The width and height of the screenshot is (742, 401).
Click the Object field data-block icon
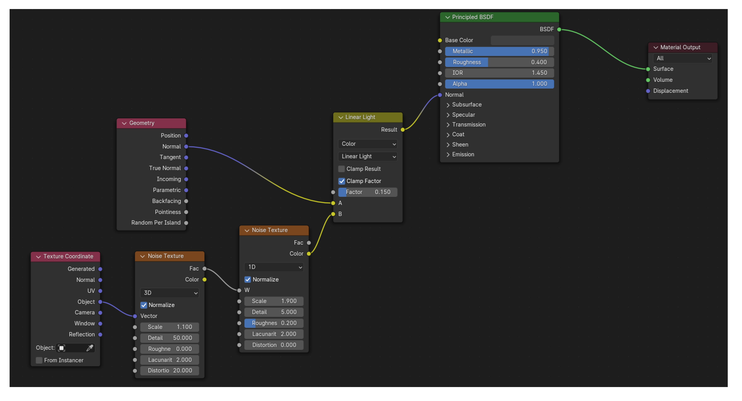click(x=62, y=348)
